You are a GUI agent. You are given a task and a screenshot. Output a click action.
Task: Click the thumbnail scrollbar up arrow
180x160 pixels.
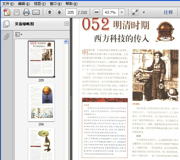(x=66, y=41)
